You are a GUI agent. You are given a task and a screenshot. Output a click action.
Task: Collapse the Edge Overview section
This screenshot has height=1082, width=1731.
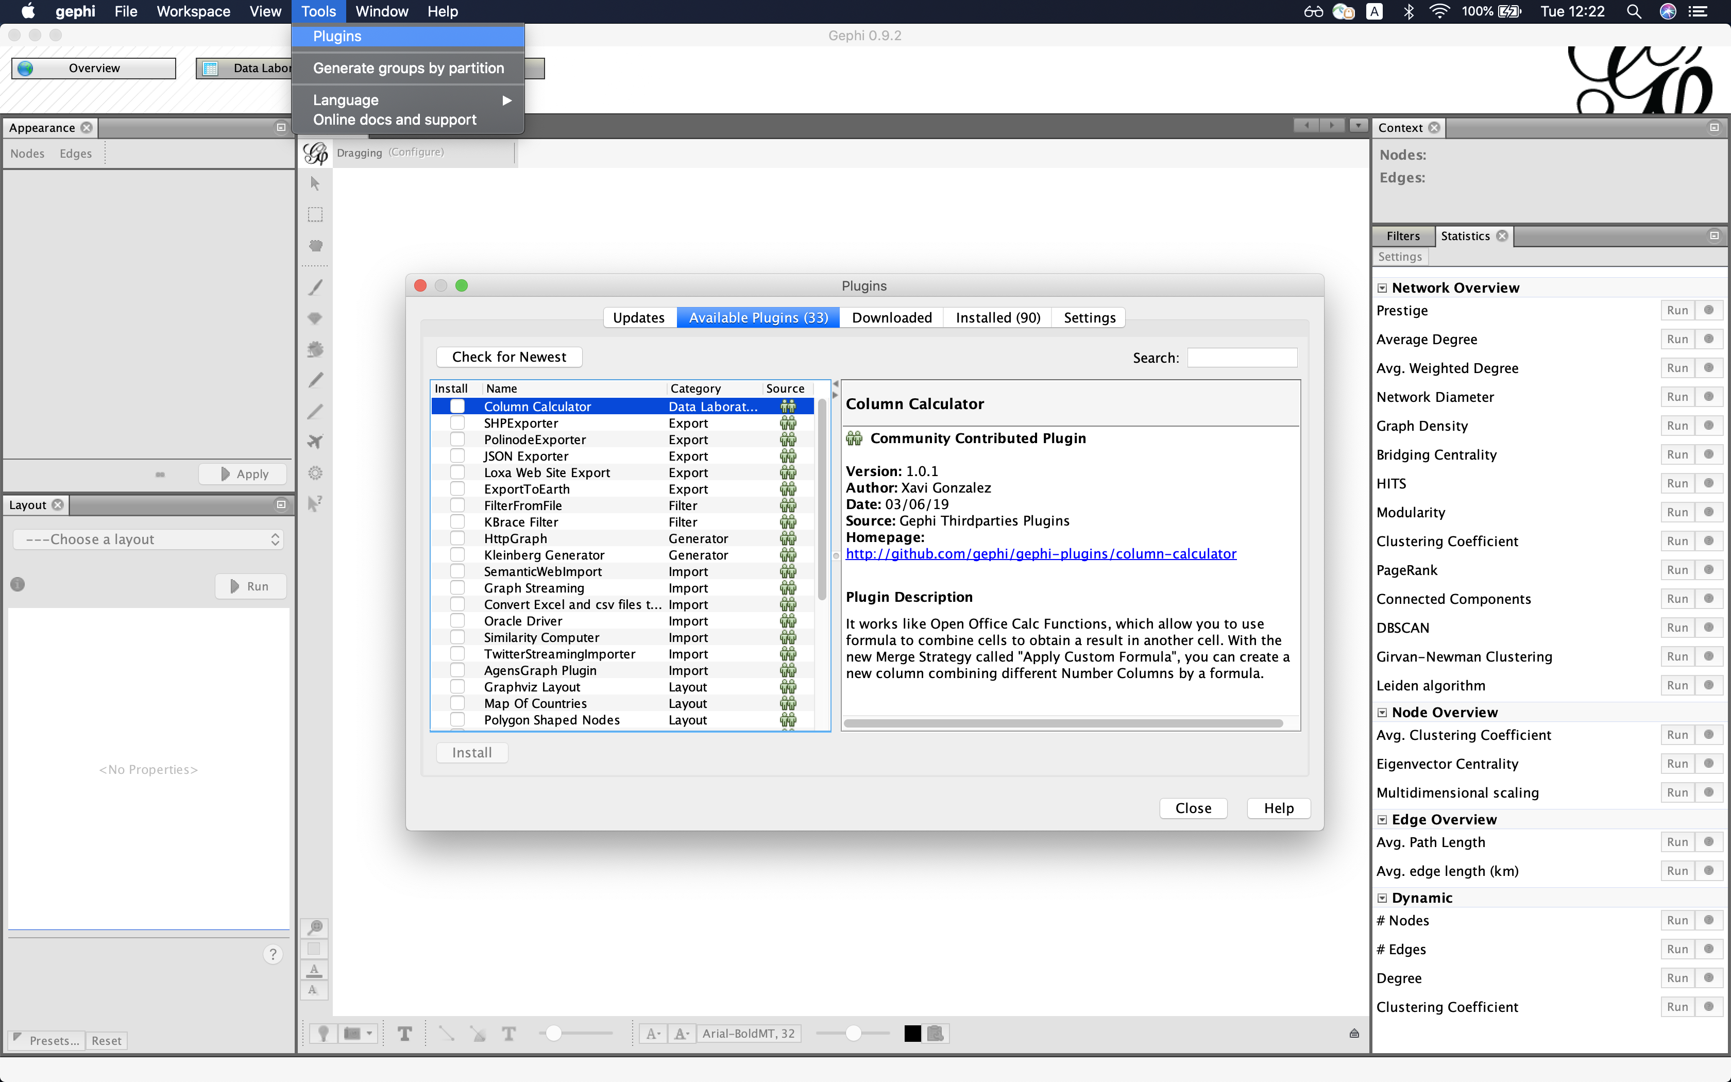click(x=1382, y=820)
